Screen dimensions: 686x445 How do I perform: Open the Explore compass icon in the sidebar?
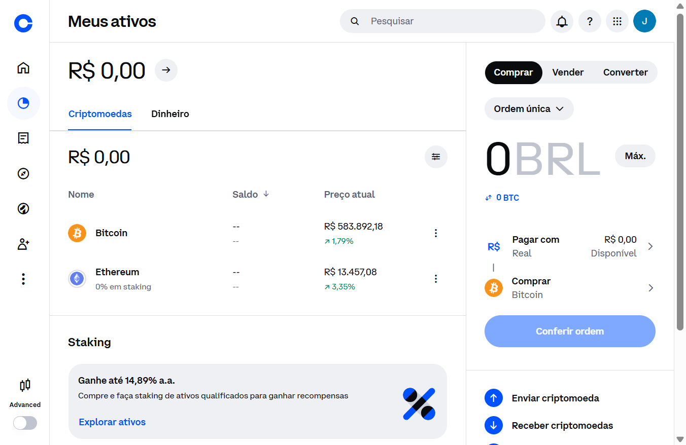point(23,174)
